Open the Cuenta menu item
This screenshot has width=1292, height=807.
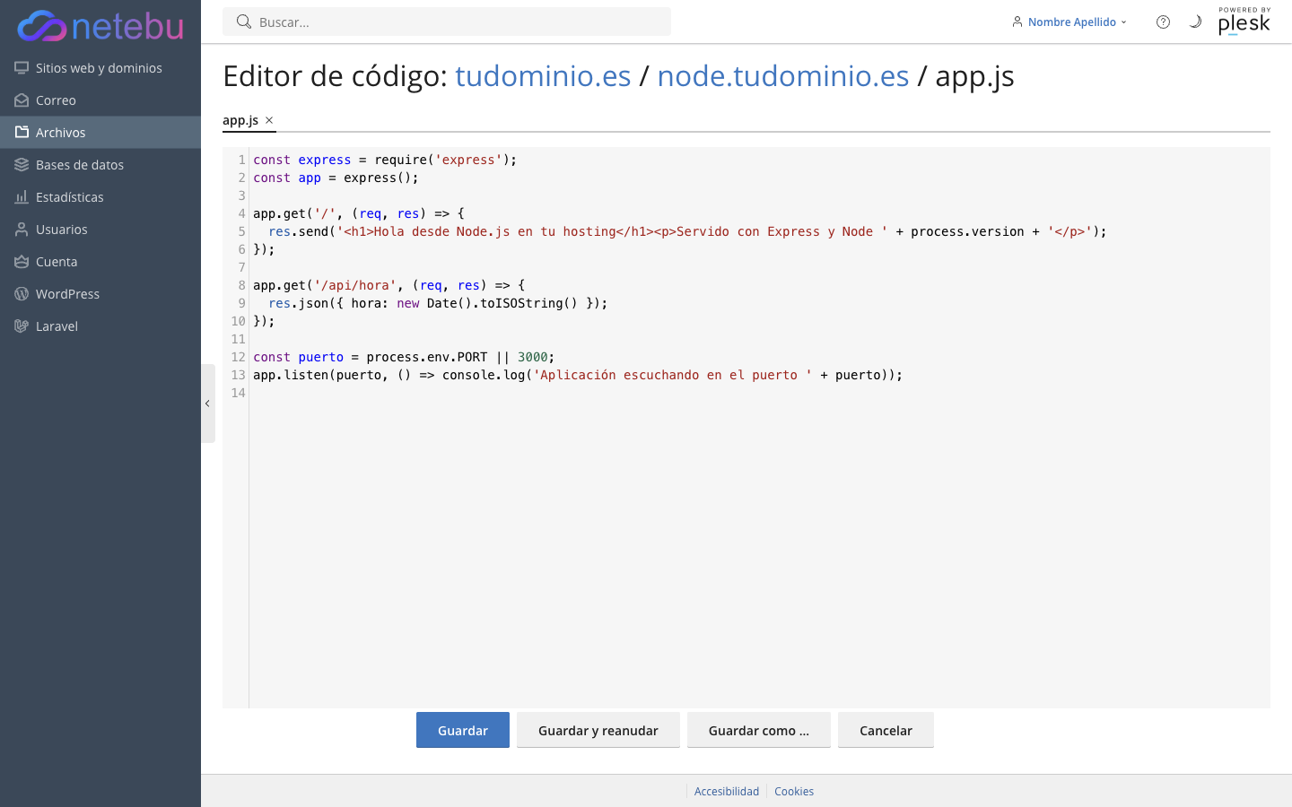pos(100,262)
